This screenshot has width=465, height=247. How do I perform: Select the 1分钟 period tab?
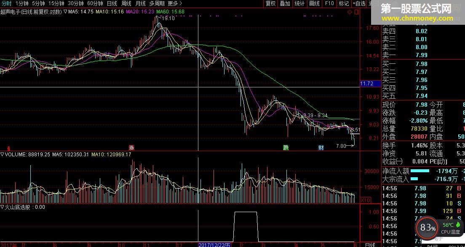[21, 3]
